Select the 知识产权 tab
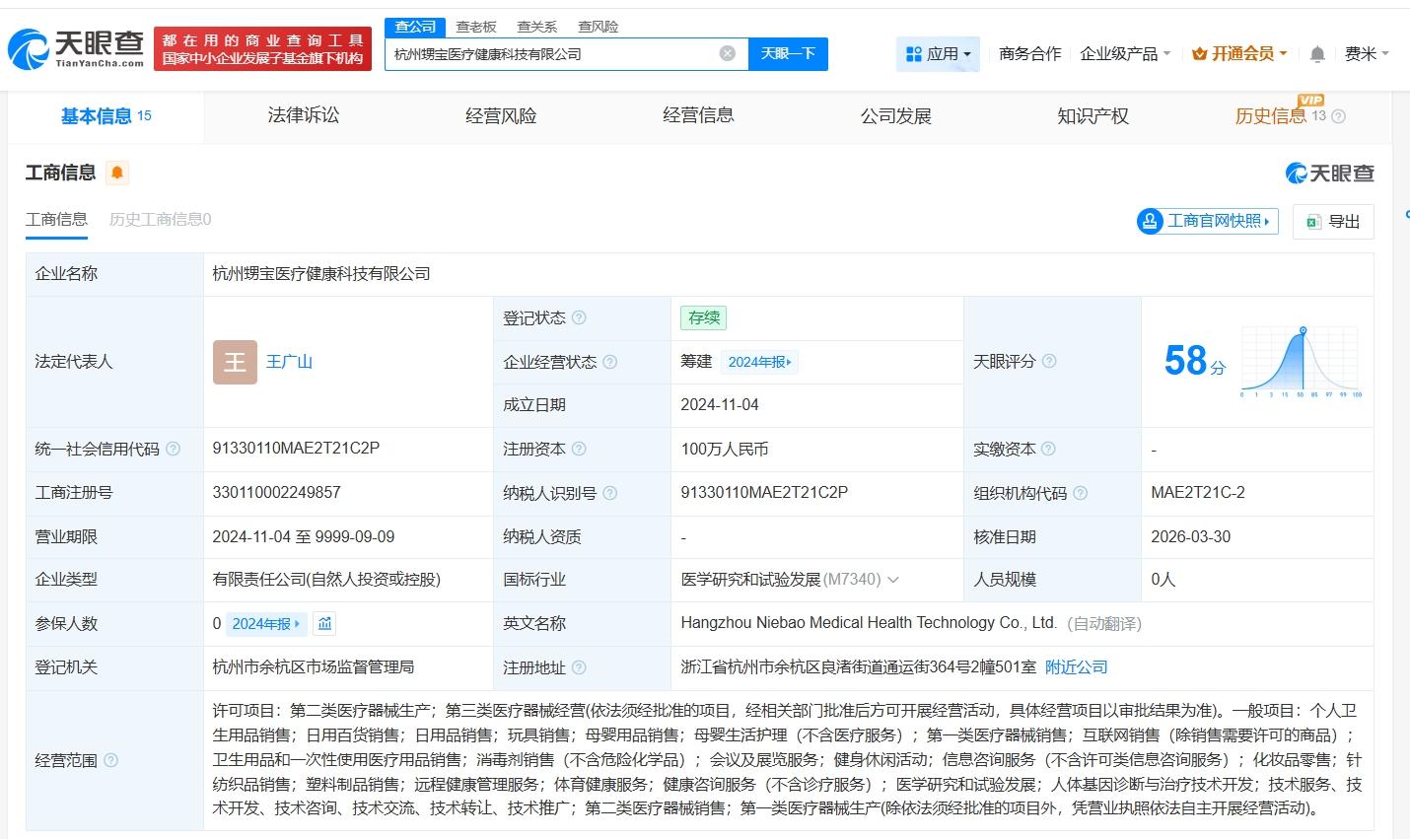This screenshot has height=839, width=1410. (x=1093, y=116)
